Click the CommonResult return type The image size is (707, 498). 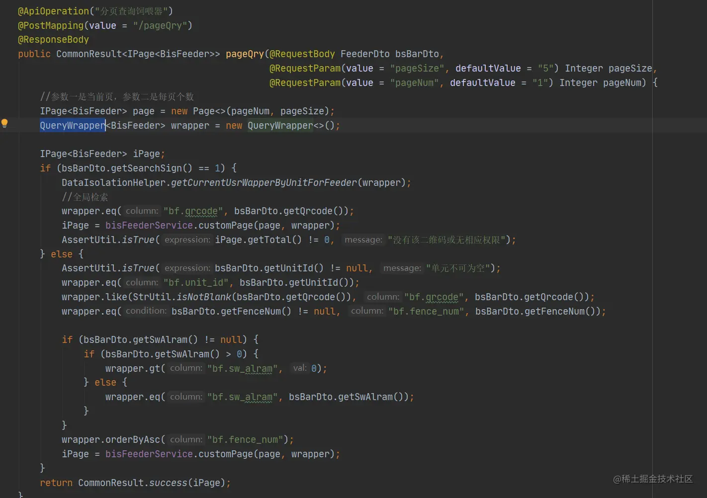click(89, 54)
